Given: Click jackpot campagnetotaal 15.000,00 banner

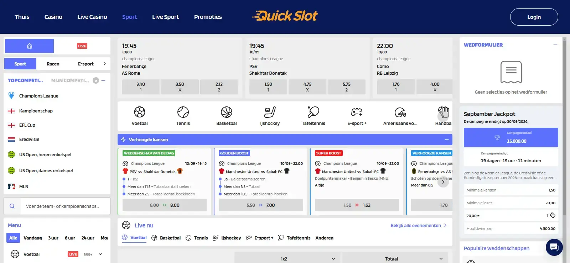Looking at the screenshot, I should [511, 137].
